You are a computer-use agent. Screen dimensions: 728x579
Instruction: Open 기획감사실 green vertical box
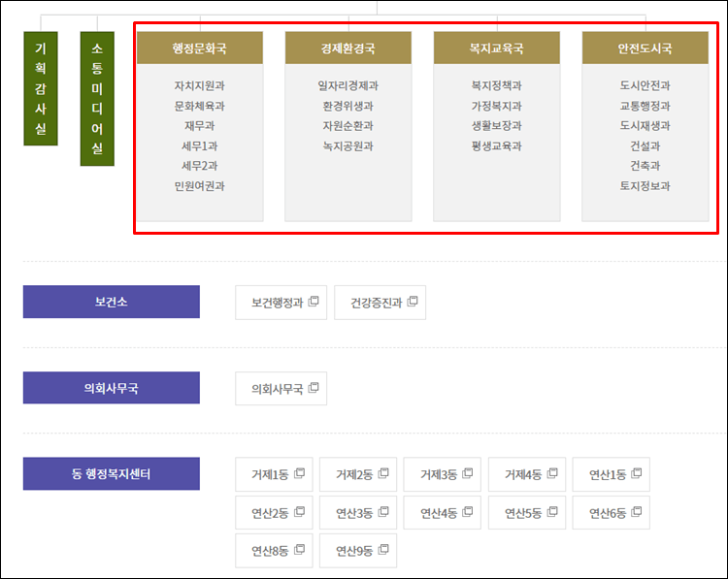(41, 88)
